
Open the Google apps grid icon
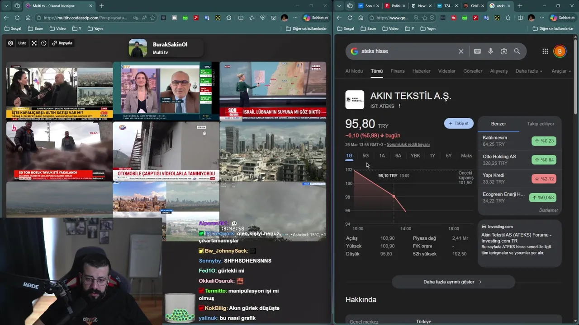(x=545, y=51)
